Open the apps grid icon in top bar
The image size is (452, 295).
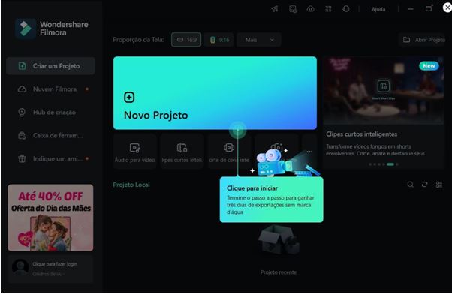point(328,9)
